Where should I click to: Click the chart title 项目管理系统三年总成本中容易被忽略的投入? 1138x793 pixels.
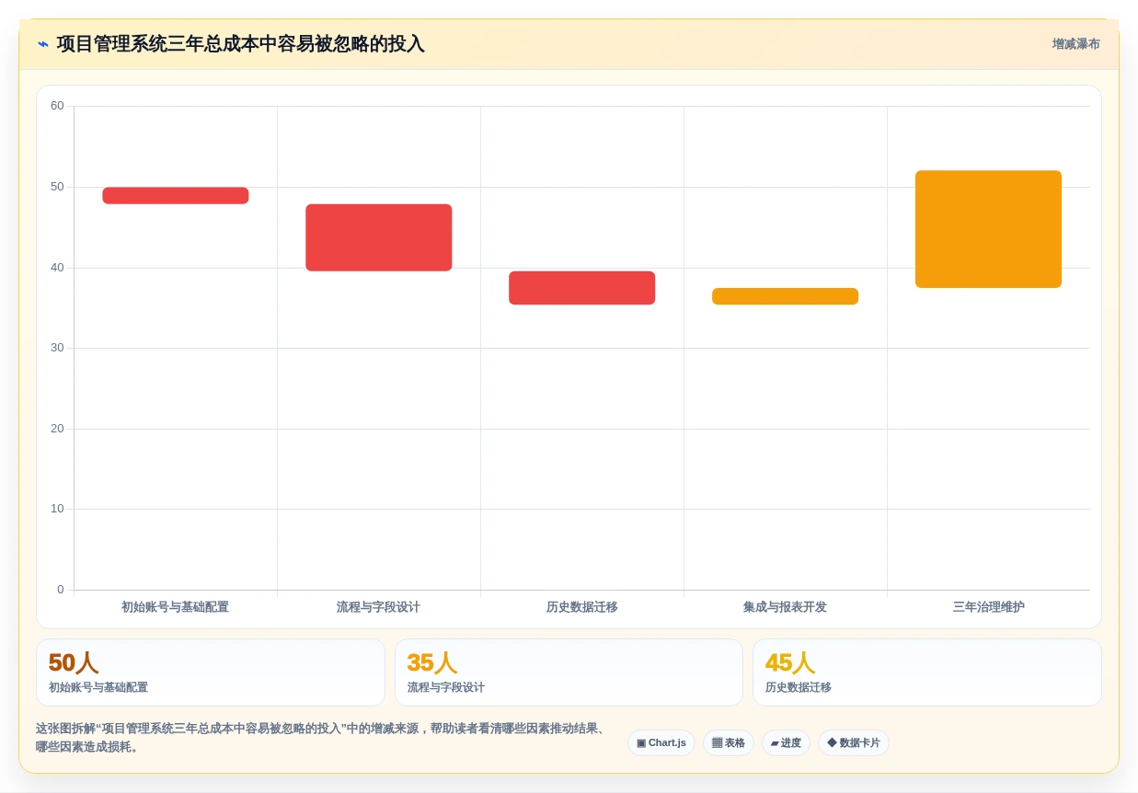pos(241,44)
